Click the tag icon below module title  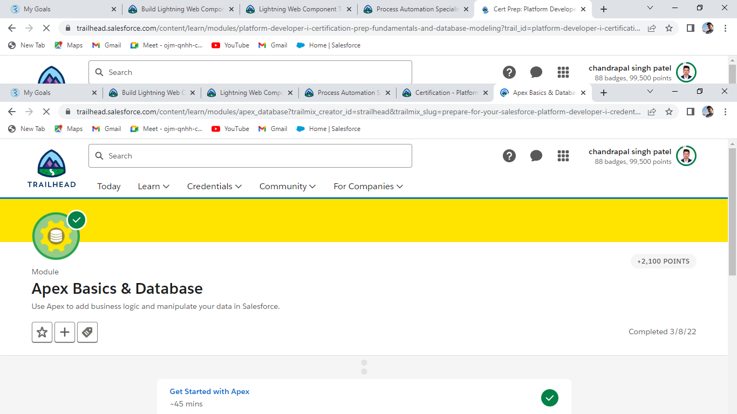tap(87, 332)
